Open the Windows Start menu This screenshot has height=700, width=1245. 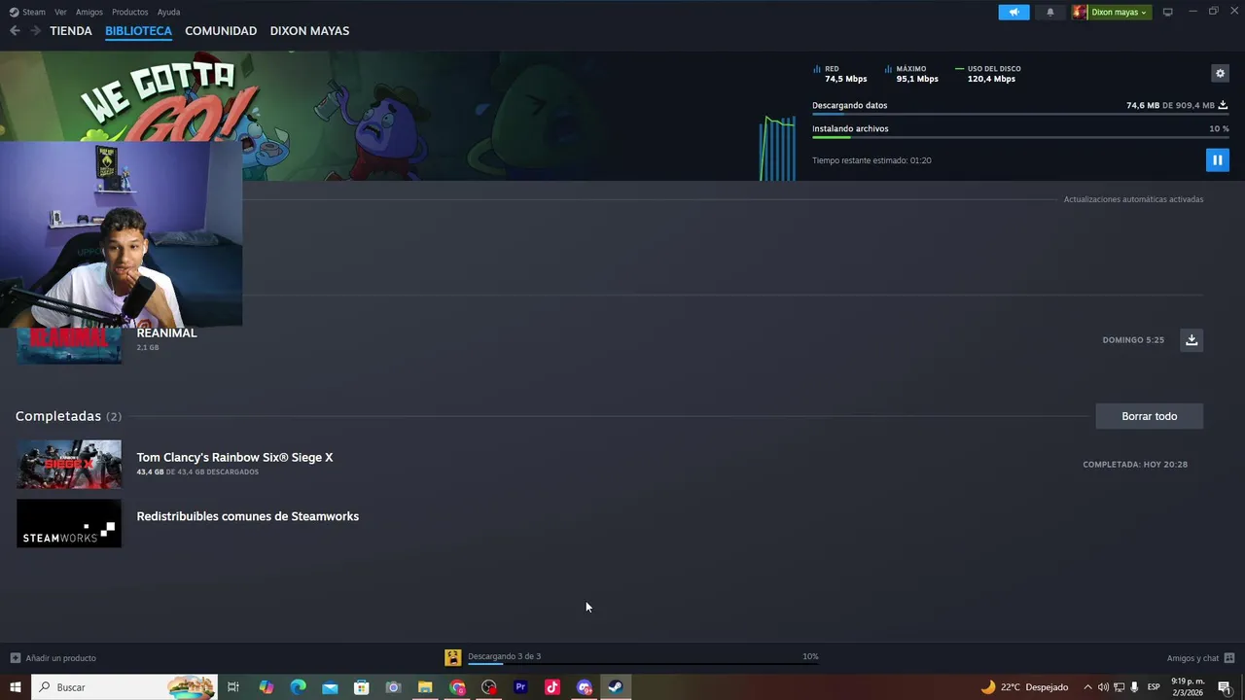15,687
